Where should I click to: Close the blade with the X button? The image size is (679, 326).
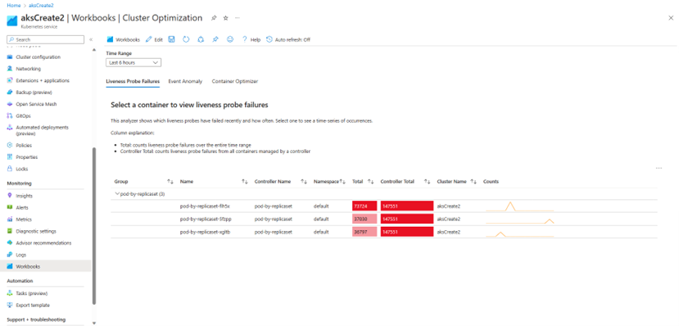(671, 18)
